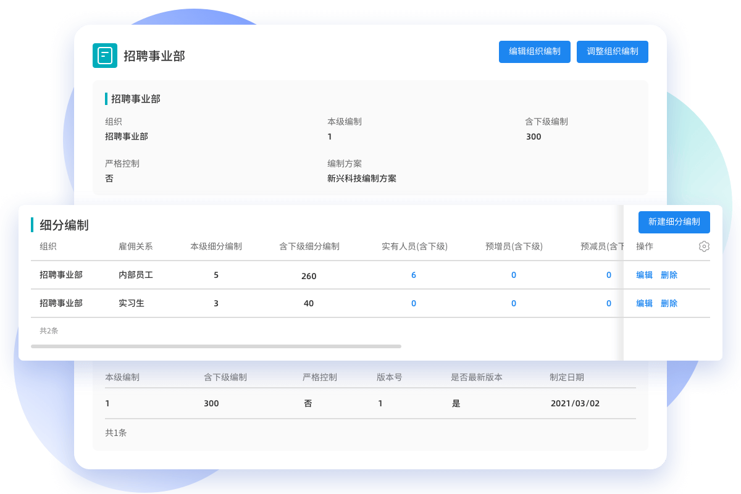Open the column settings gear in 细分编制 table
741x494 pixels.
pos(704,246)
